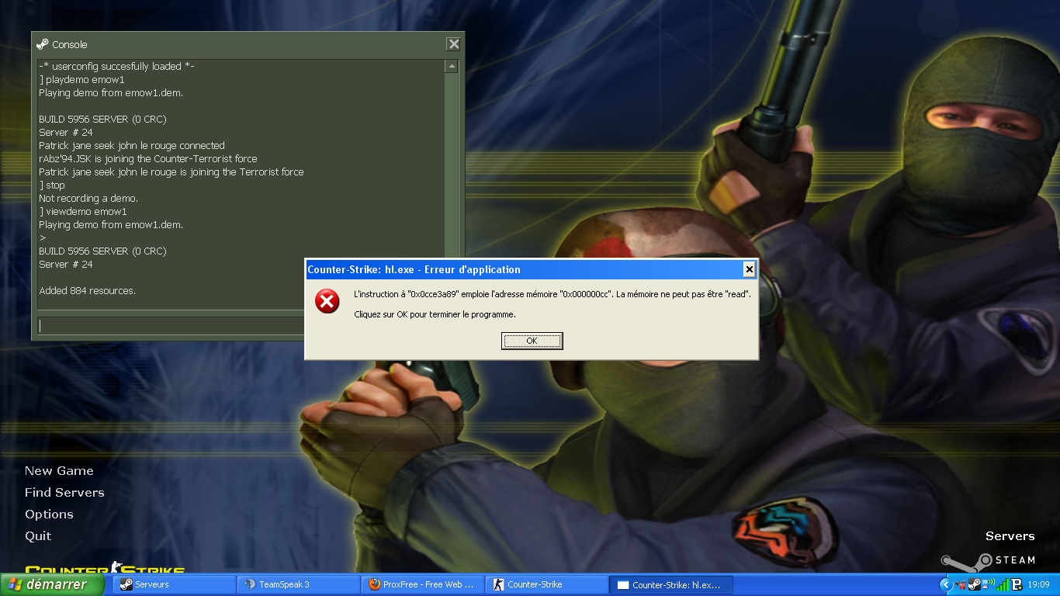
Task: Click the error message about memory address 0x000000cc
Action: click(x=552, y=295)
